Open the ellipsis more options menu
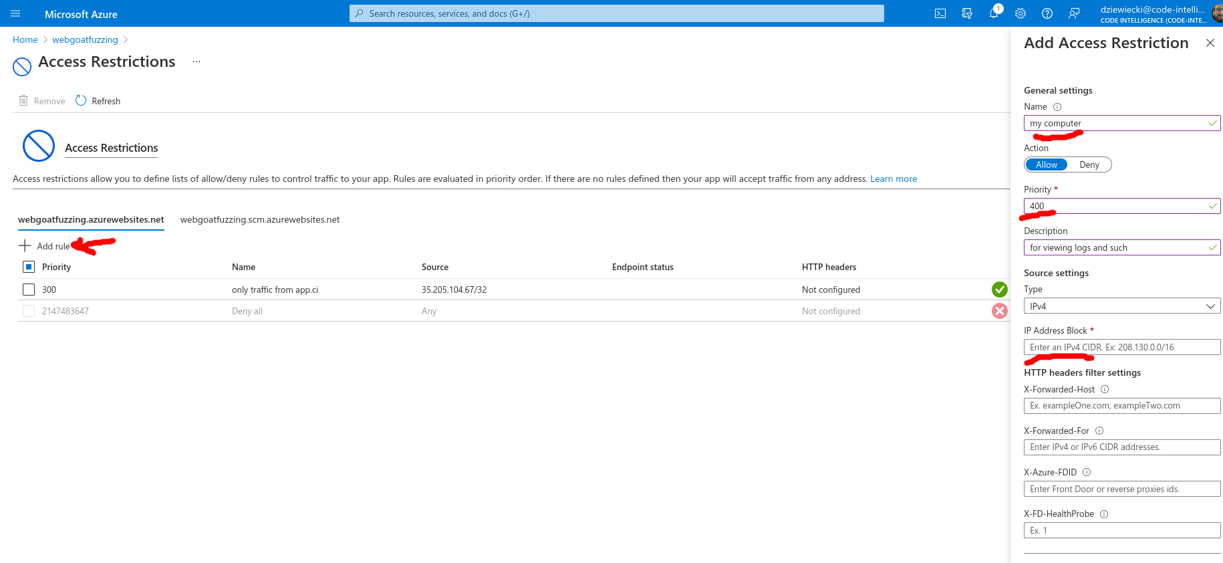1223x563 pixels. pyautogui.click(x=196, y=62)
